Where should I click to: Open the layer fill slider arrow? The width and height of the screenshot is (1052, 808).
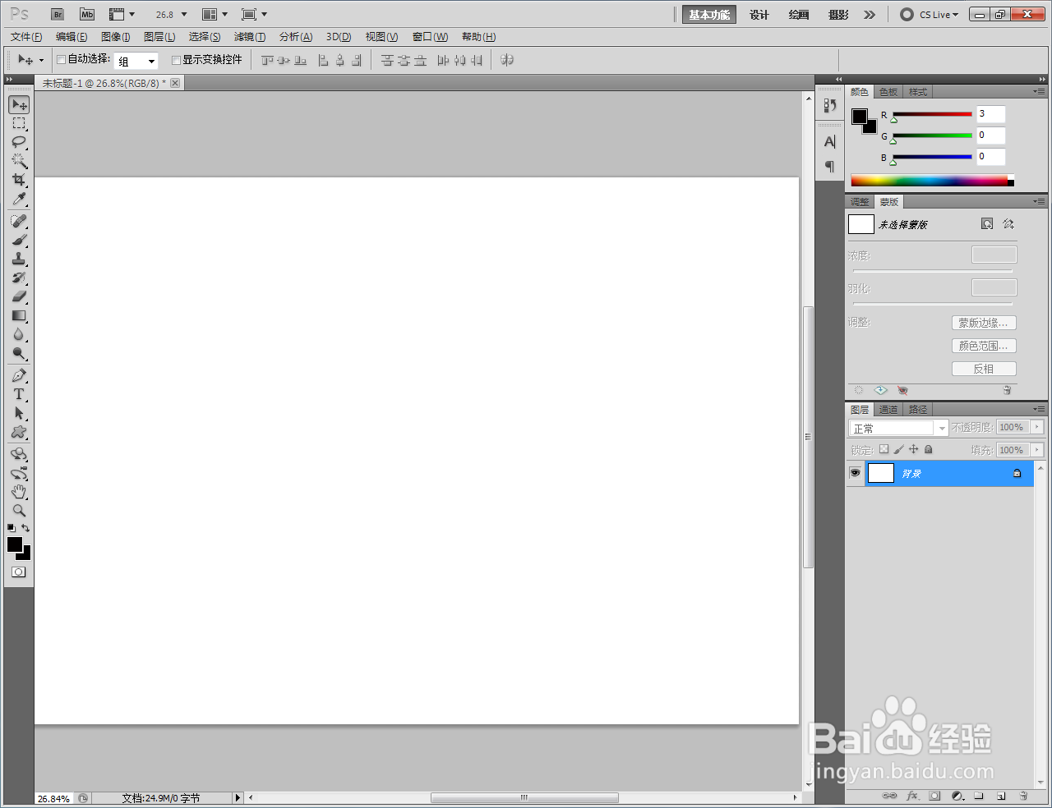(1037, 450)
